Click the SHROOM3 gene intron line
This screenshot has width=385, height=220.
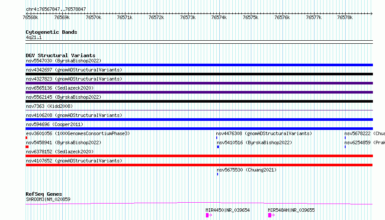[x=199, y=203]
